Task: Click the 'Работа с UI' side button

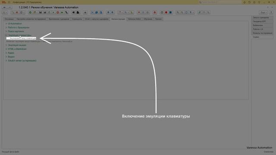Action: click(262, 29)
